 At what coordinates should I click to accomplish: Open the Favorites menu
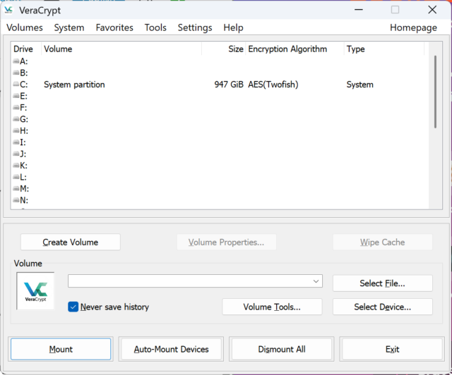click(x=114, y=27)
